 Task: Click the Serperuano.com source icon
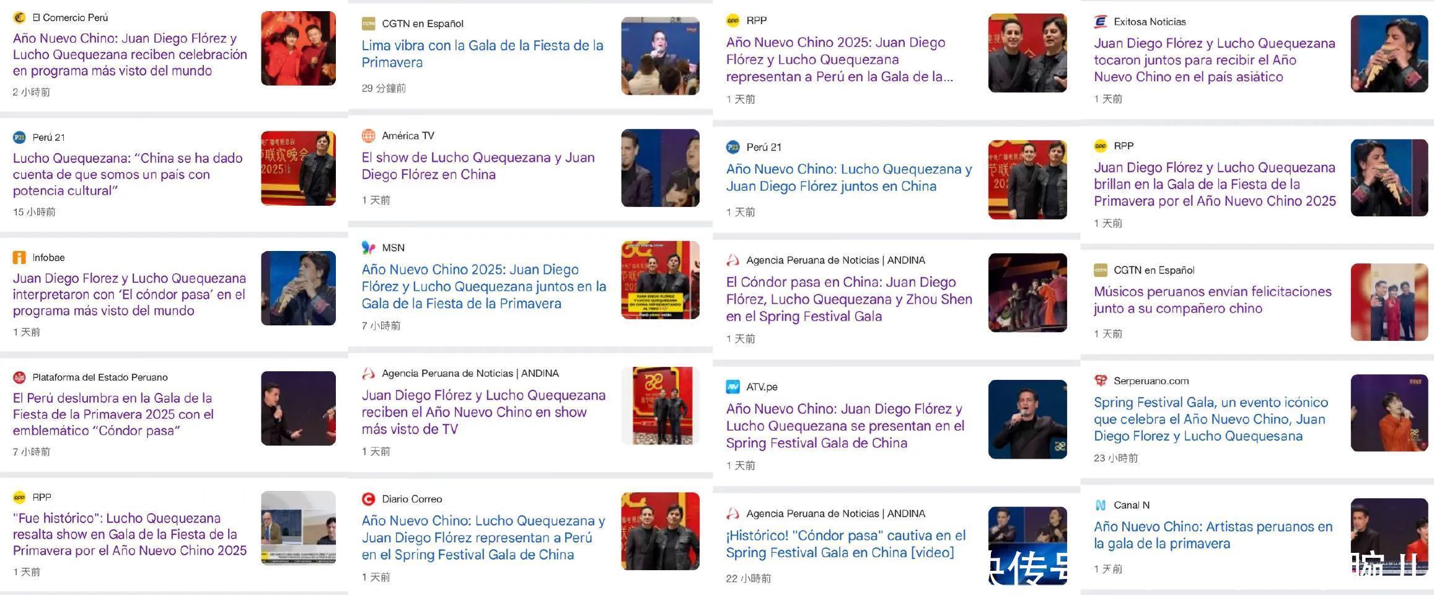tap(1101, 381)
